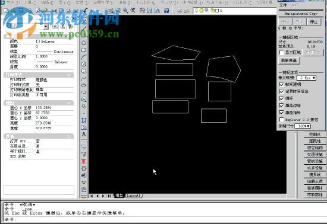This screenshot has height=224, width=327.
Task: Click the 交通设施 palette button
Action: tap(315, 155)
